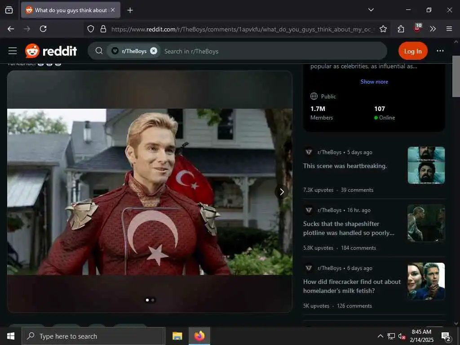
Task: Show hidden system tray icons
Action: coord(380,336)
